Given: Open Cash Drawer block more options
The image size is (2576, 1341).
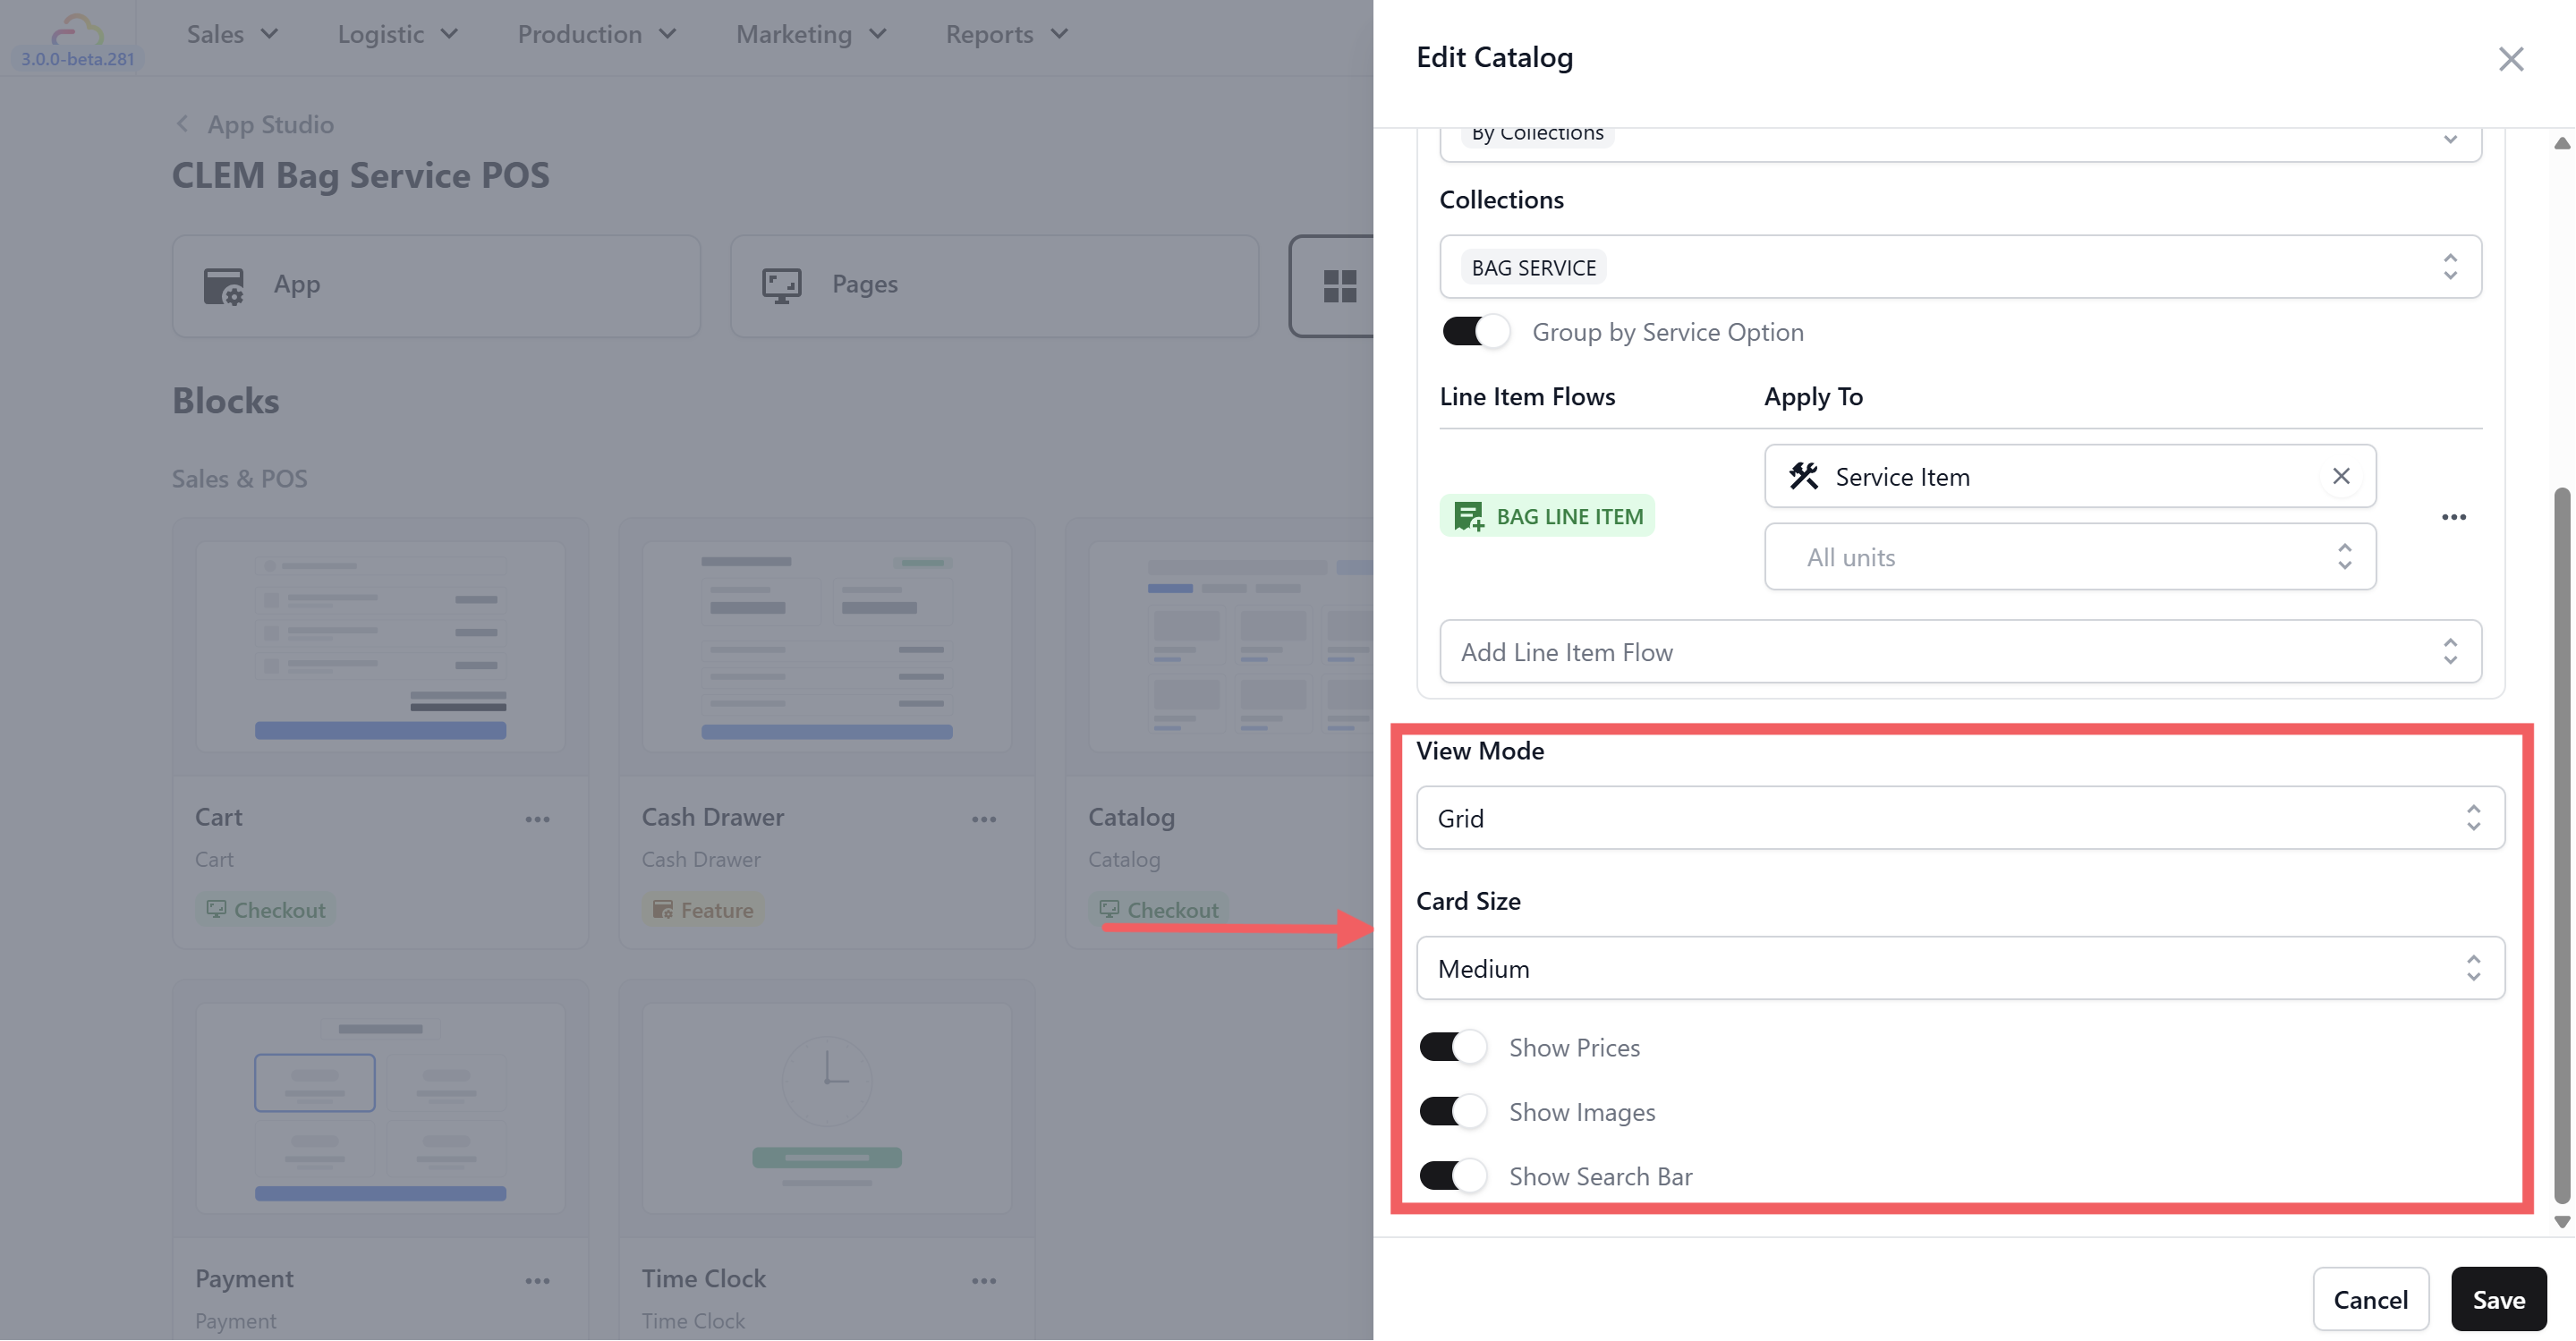Looking at the screenshot, I should pyautogui.click(x=983, y=819).
